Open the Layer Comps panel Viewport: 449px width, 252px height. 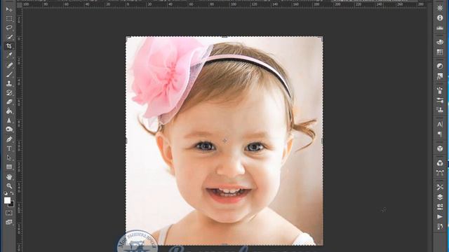(x=440, y=207)
